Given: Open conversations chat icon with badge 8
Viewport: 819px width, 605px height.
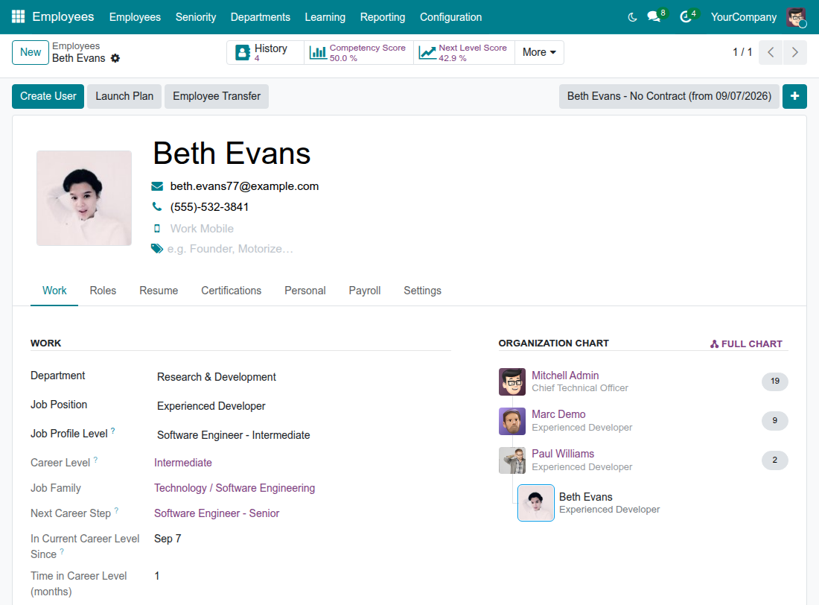Looking at the screenshot, I should coord(655,16).
